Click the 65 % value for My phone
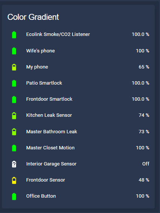The width and height of the screenshot is (160, 213). click(144, 67)
